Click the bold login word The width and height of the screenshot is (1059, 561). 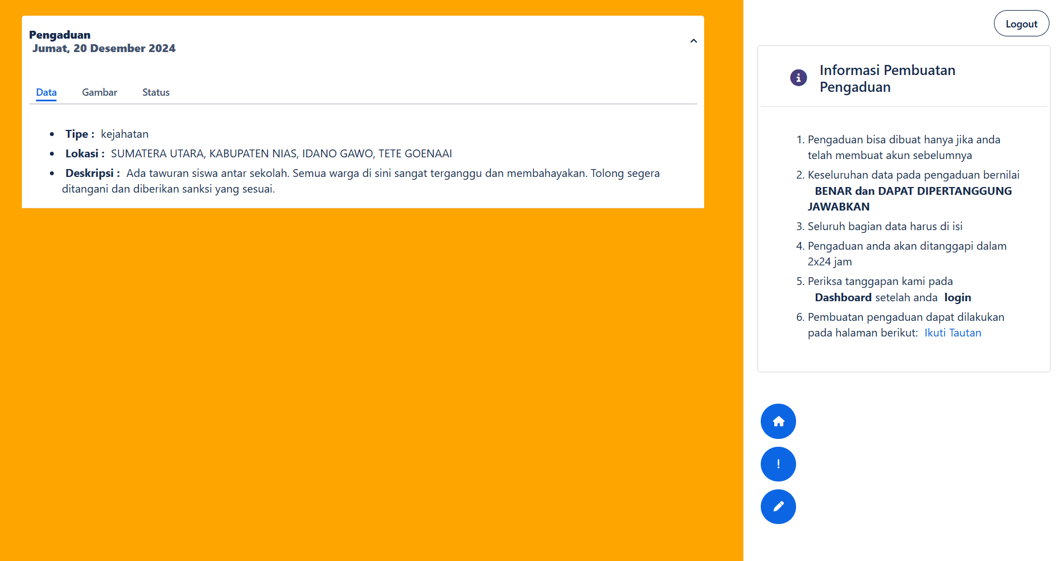[957, 297]
